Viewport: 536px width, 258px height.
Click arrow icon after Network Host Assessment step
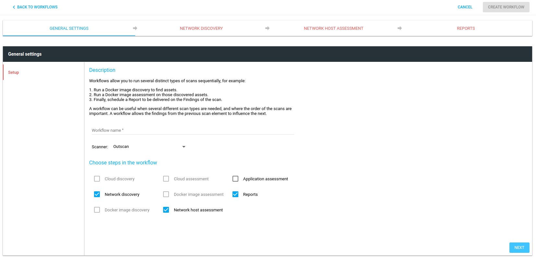400,28
